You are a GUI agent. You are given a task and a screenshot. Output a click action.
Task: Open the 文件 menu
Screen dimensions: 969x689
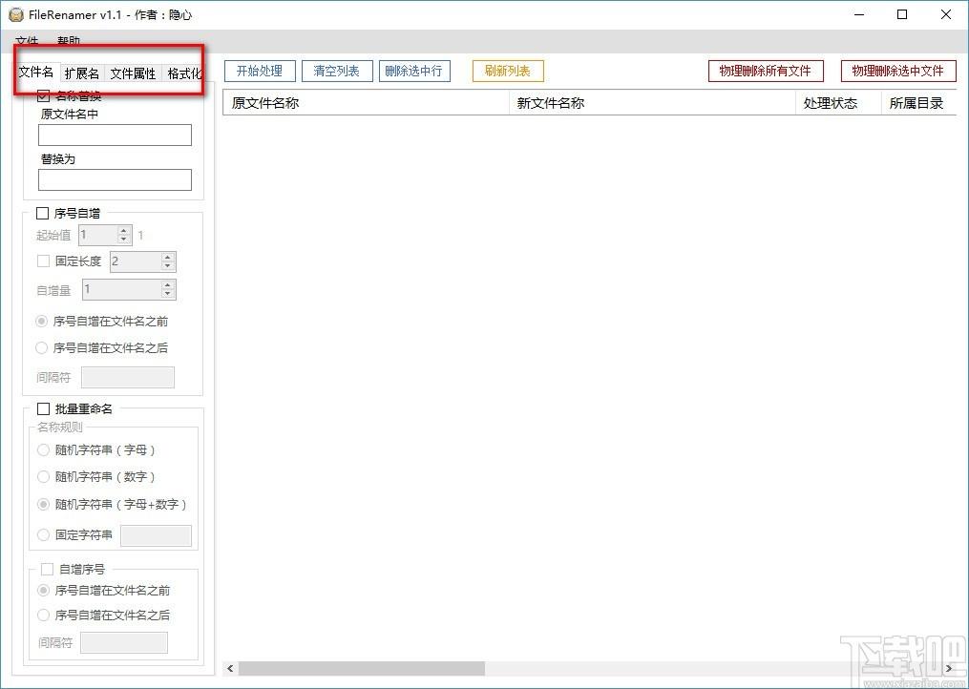[27, 42]
